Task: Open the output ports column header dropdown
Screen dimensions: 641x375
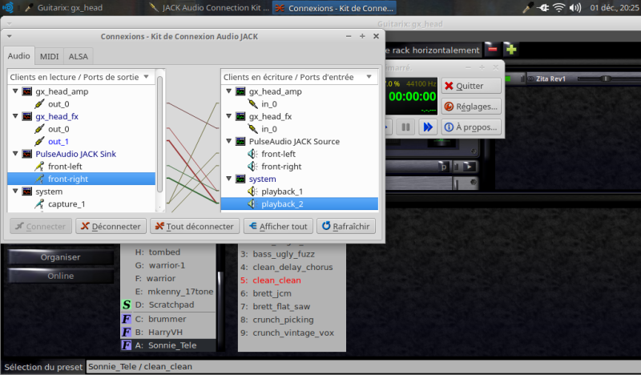Action: pyautogui.click(x=146, y=77)
